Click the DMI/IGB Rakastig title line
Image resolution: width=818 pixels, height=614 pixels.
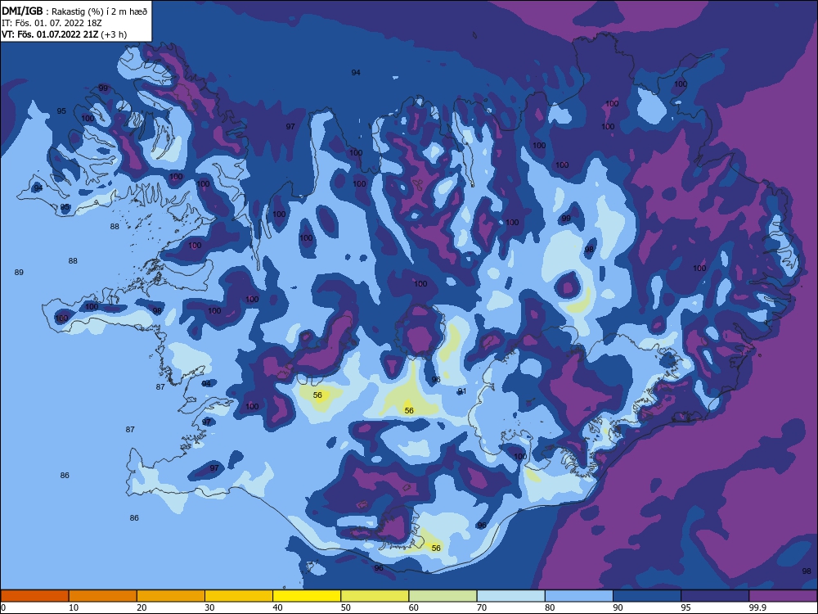[74, 11]
